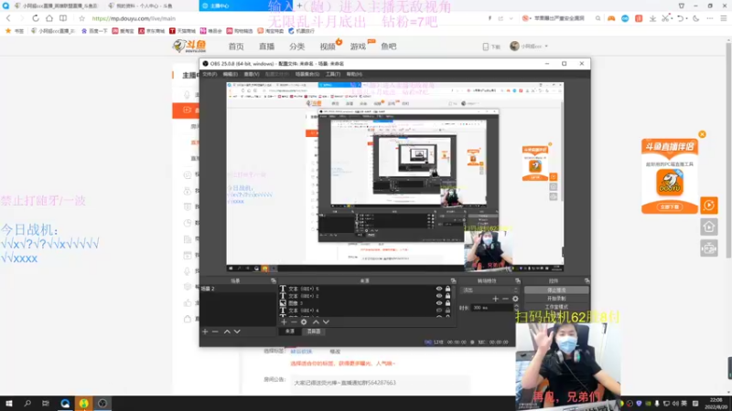This screenshot has height=411, width=732.
Task: Open 鱼吧 in Douyu navigation
Action: point(388,47)
